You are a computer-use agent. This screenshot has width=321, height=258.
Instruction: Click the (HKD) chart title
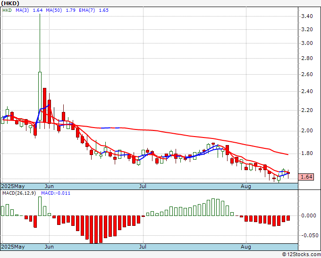pos(10,3)
